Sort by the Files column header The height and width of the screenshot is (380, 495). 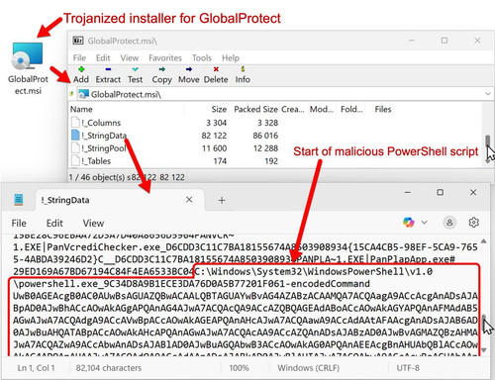pyautogui.click(x=383, y=109)
